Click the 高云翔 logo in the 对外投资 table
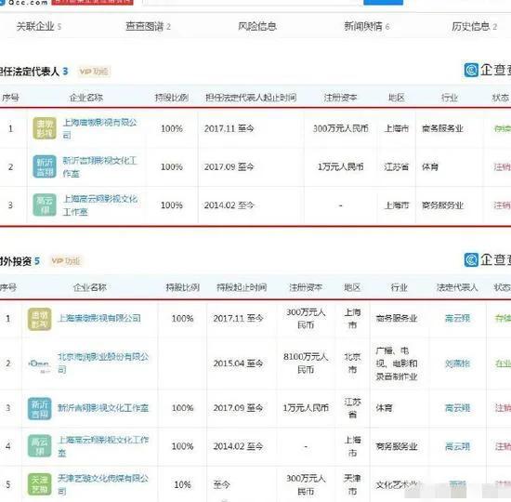The height and width of the screenshot is (502, 511). tap(39, 446)
